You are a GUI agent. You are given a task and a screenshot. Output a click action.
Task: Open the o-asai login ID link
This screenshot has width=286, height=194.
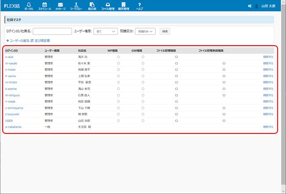click(x=9, y=57)
